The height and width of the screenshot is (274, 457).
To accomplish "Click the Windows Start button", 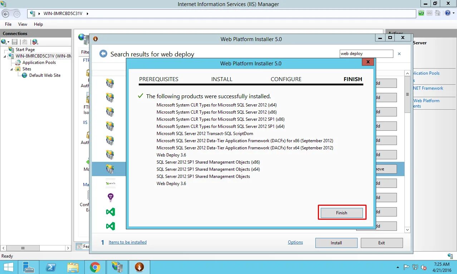I will point(8,267).
